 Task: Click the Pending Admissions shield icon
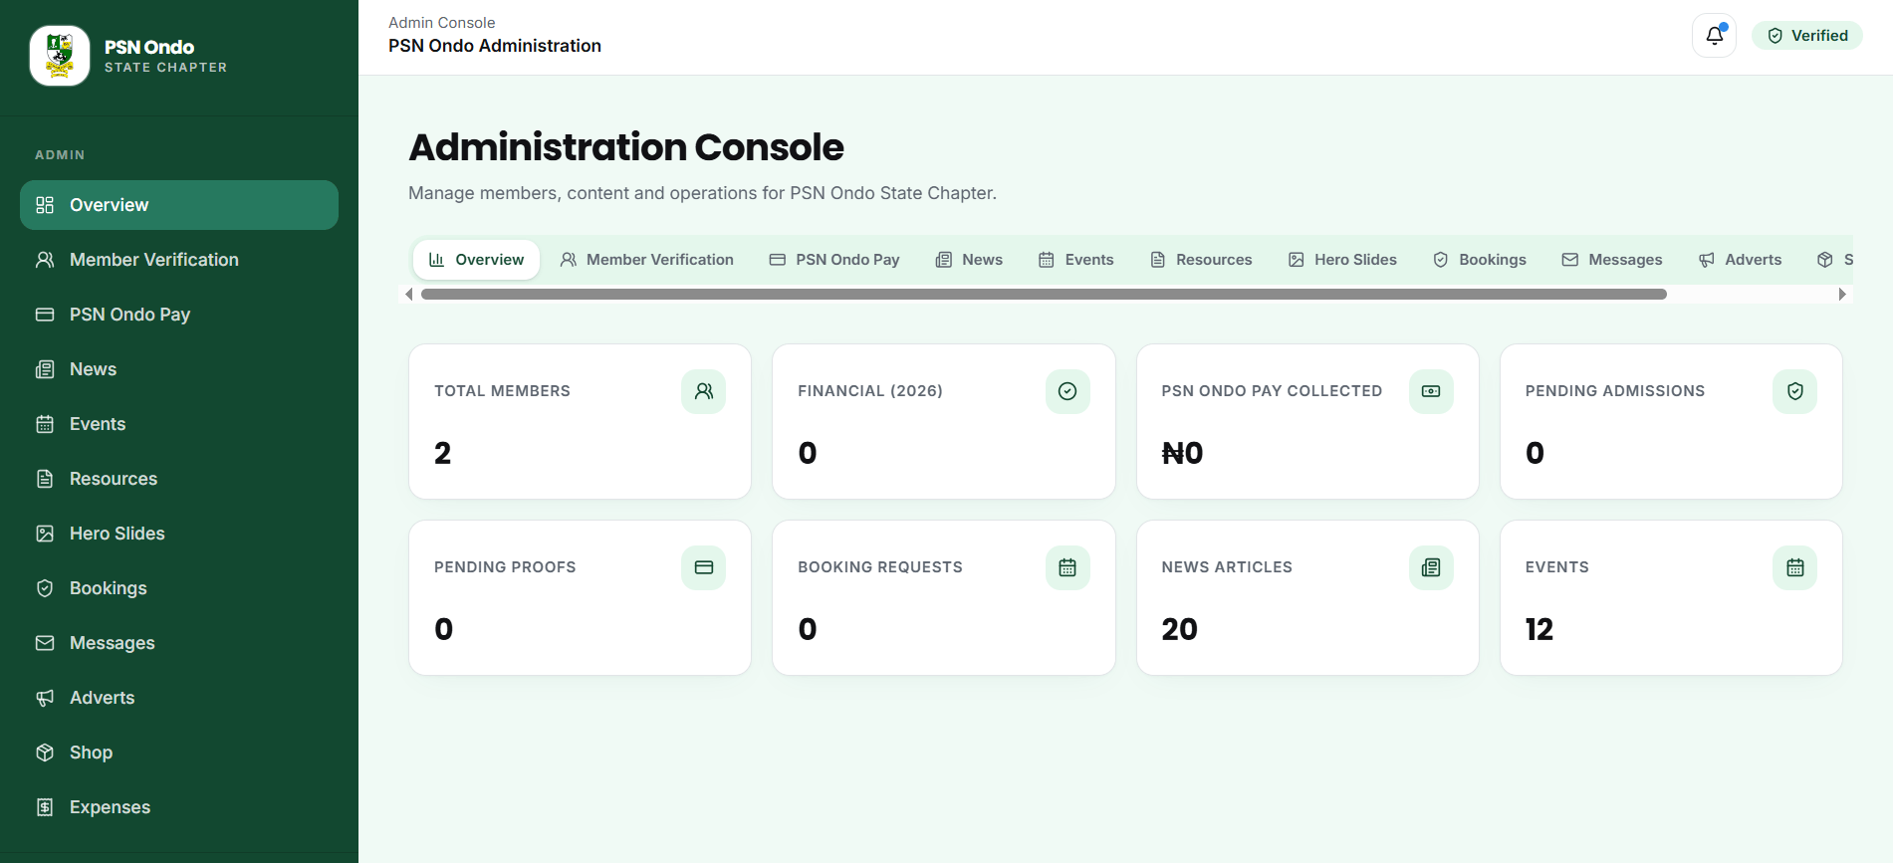coord(1794,391)
